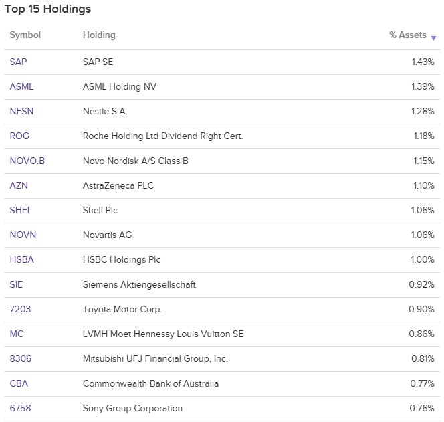Select Mitsubishi UFJ Financial Group, Inc.
Image resolution: width=444 pixels, height=422 pixels.
click(x=155, y=359)
